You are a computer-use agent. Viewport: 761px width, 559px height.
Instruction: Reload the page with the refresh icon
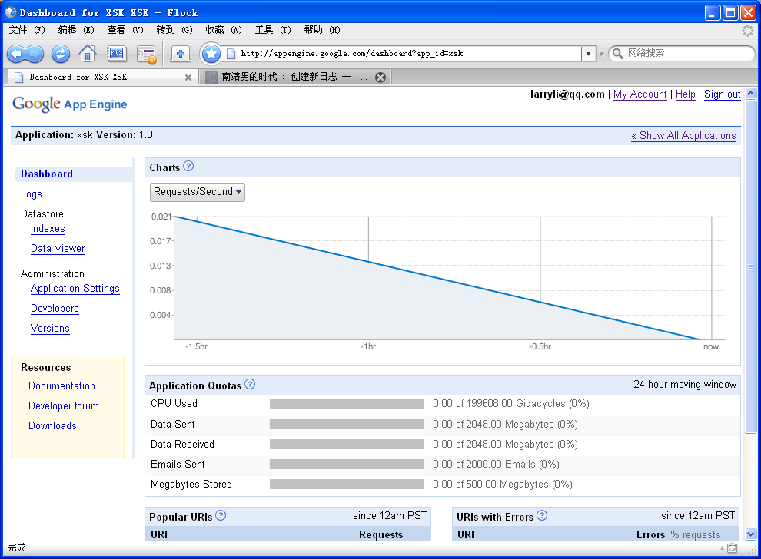click(x=61, y=53)
